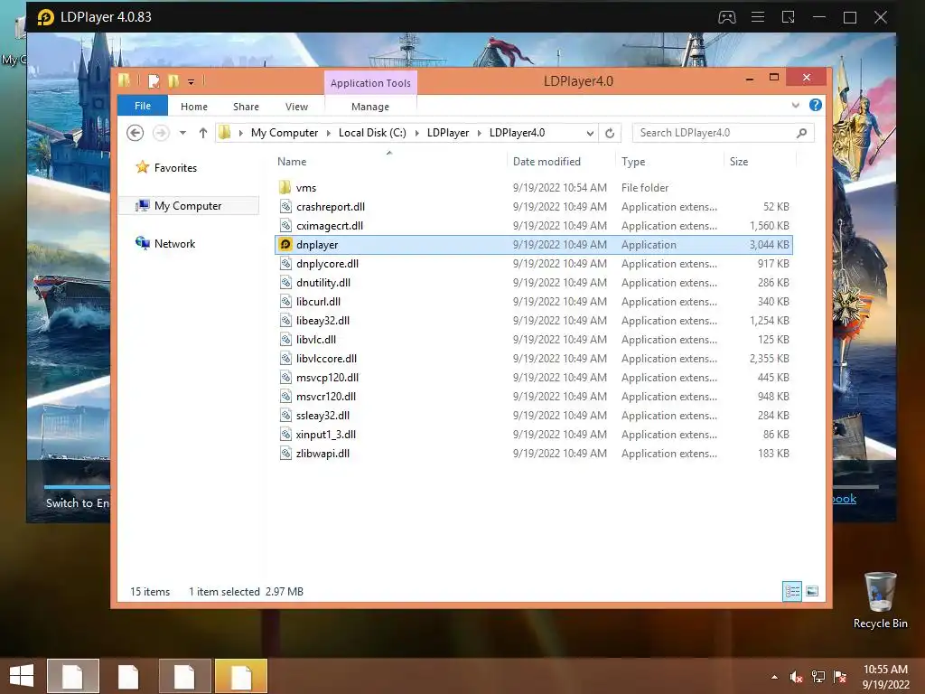The width and height of the screenshot is (925, 694).
Task: Click the search magnifier icon
Action: coord(801,133)
